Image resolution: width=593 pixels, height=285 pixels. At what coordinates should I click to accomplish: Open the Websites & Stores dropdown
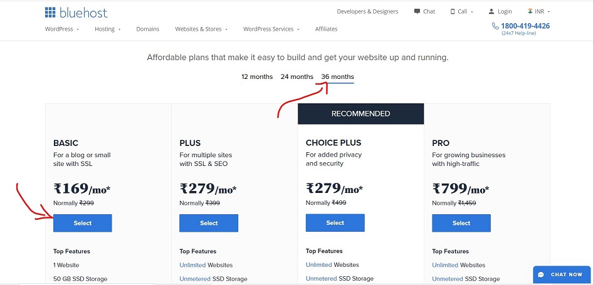pyautogui.click(x=201, y=29)
